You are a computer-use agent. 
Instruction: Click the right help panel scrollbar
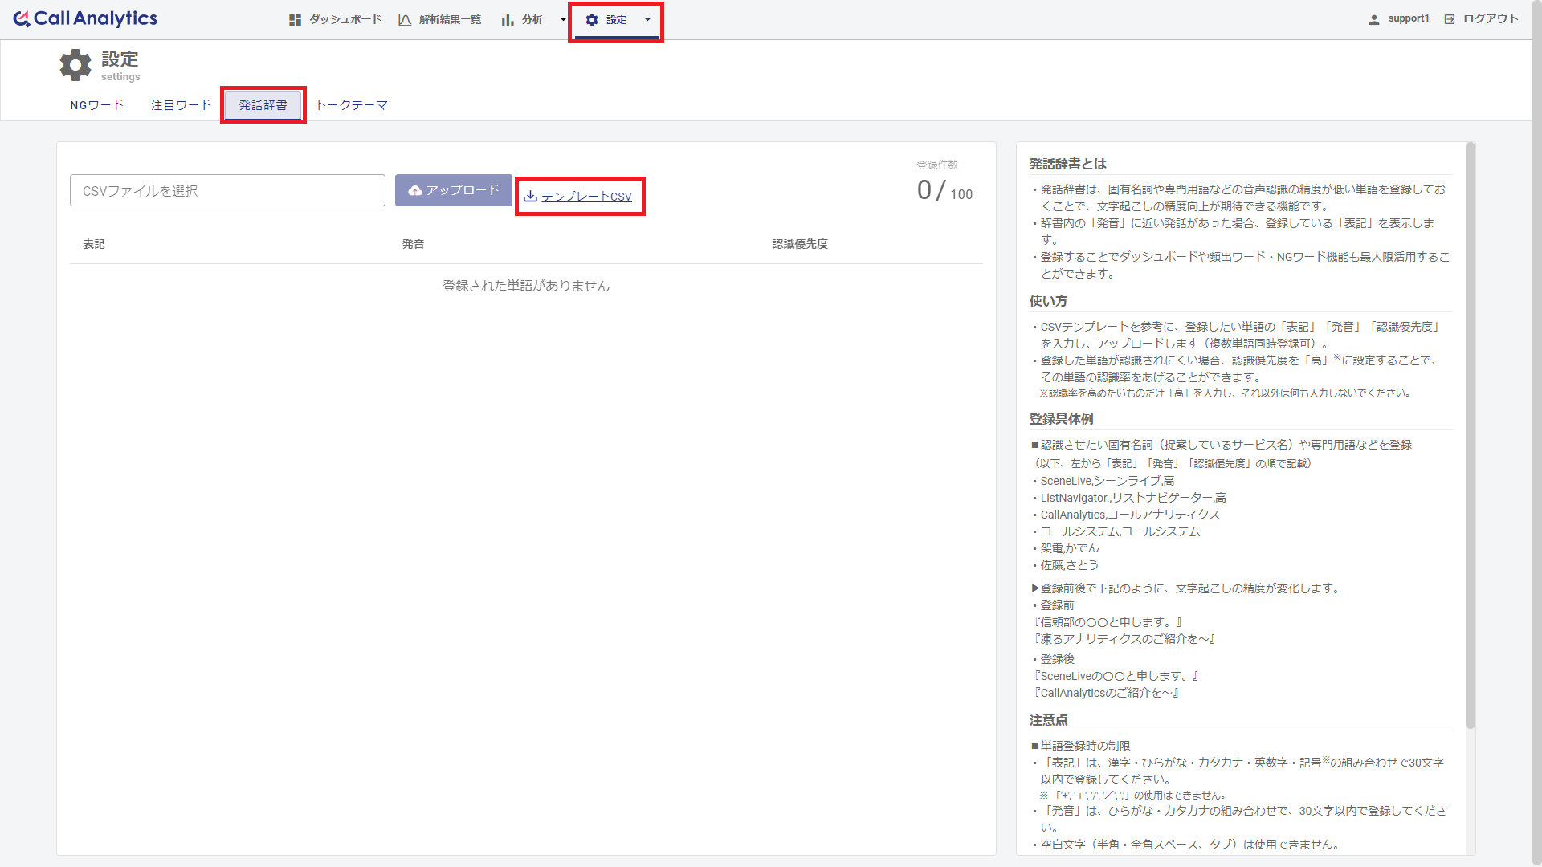[x=1471, y=435]
